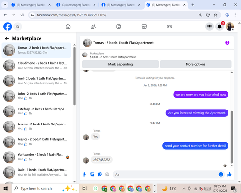Open the Facebook menu grid icon
This screenshot has width=241, height=193.
click(209, 27)
